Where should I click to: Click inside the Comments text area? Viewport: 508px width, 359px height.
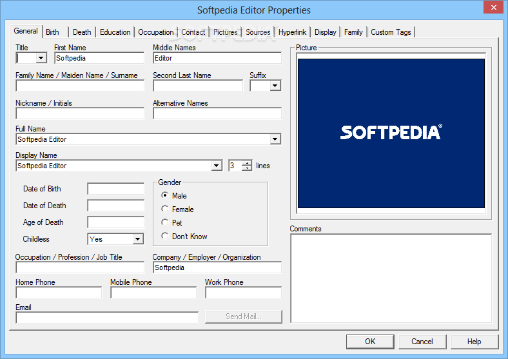[x=391, y=278]
